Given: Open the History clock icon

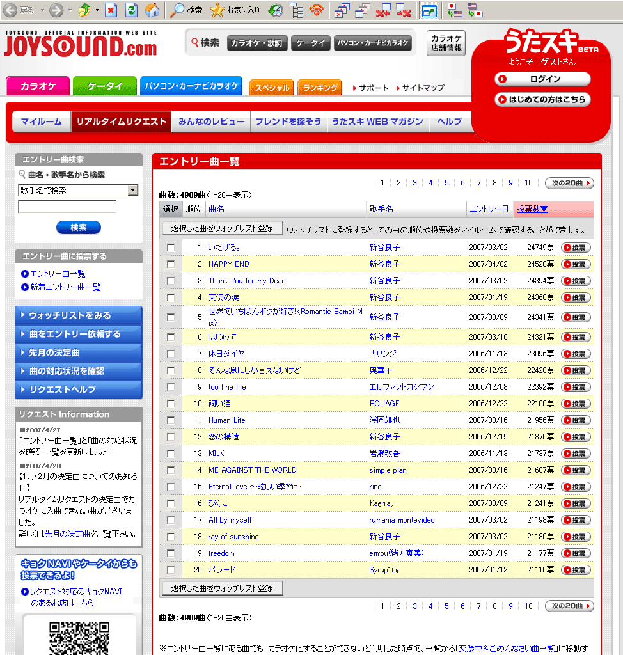Looking at the screenshot, I should click(x=275, y=10).
